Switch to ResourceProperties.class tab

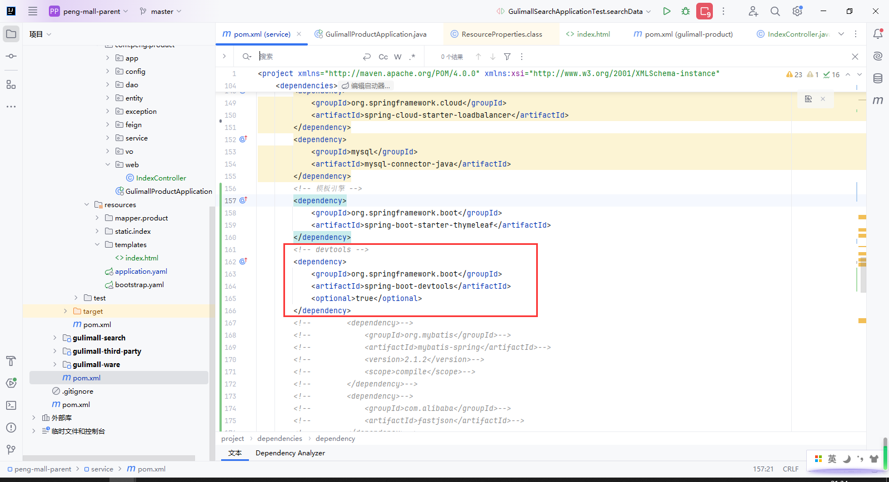(502, 34)
